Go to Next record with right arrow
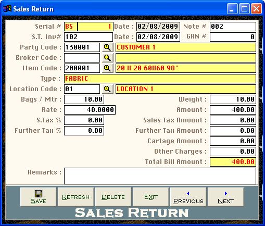 226,197
